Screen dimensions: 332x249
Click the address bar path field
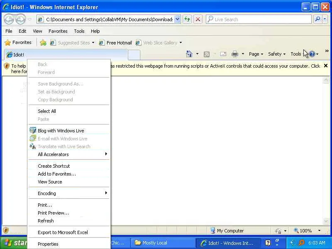pos(110,20)
